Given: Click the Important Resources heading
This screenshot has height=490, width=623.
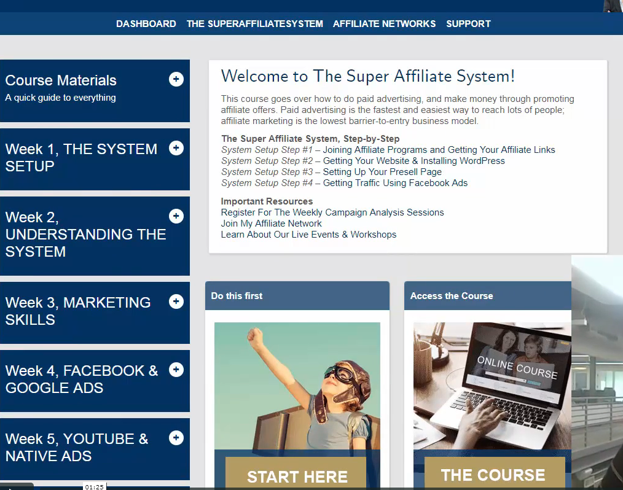Looking at the screenshot, I should [x=267, y=201].
